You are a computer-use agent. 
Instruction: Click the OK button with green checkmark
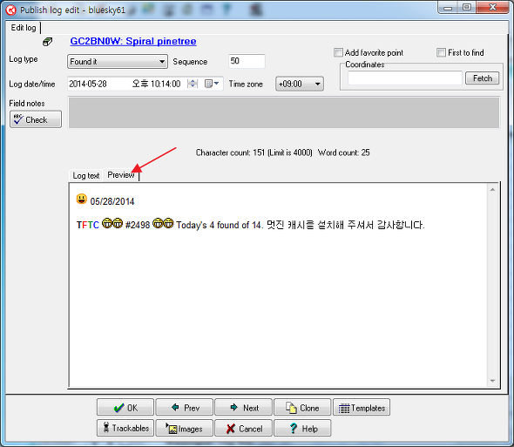point(125,407)
